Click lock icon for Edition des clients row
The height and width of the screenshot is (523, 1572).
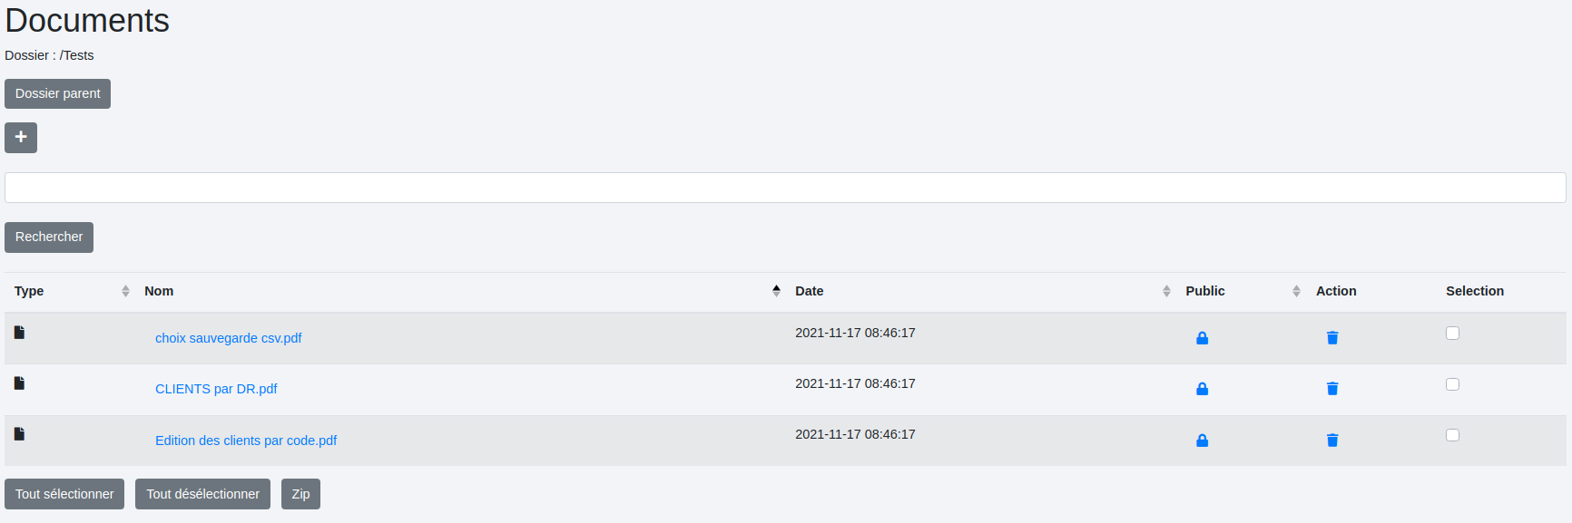(x=1202, y=441)
